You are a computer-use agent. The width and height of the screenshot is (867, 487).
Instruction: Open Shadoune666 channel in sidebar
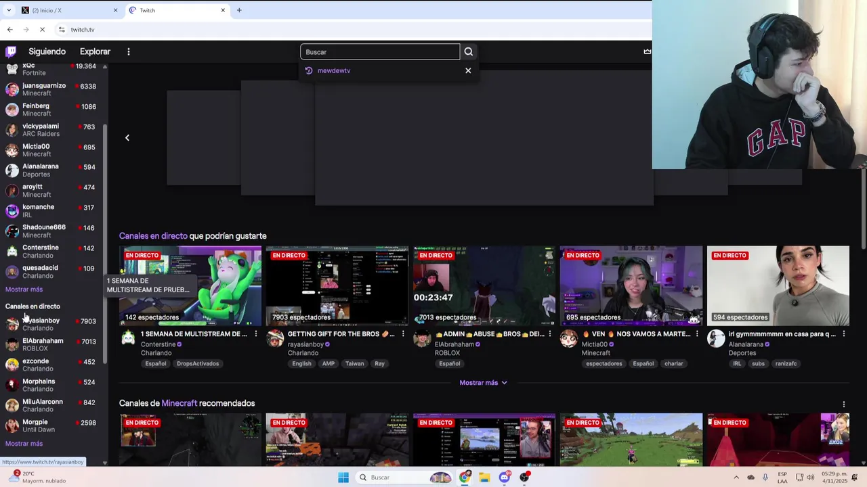(51, 231)
